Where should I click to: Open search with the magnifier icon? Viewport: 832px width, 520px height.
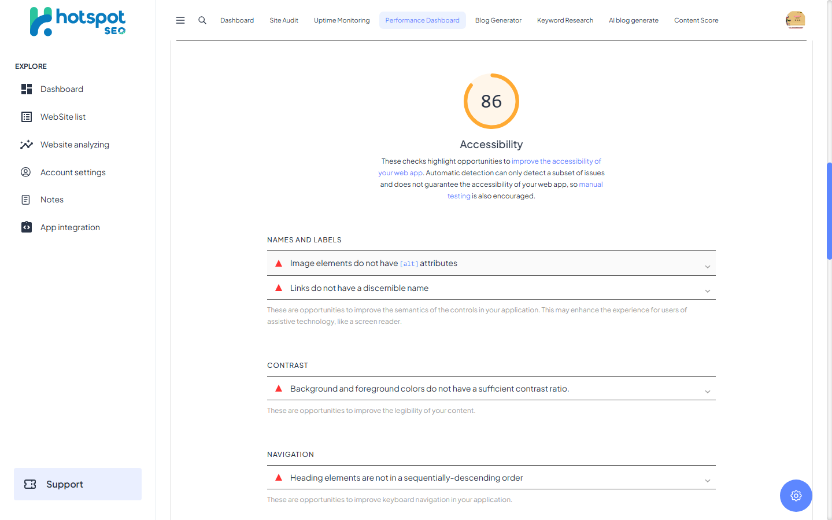pyautogui.click(x=202, y=20)
